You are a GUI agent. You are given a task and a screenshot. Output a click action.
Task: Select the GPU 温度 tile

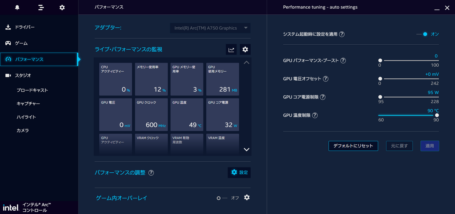tap(187, 115)
